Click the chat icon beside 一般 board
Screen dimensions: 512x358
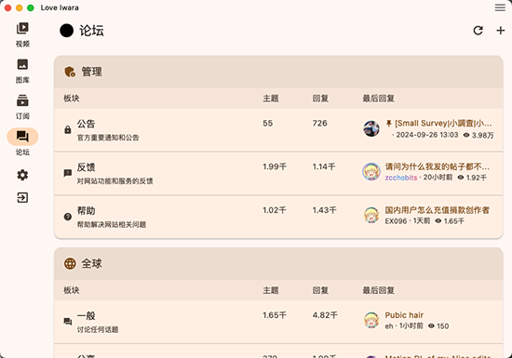[68, 322]
